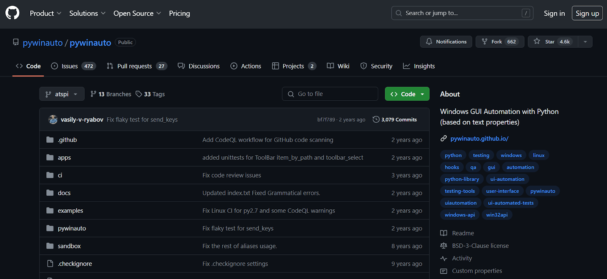The width and height of the screenshot is (607, 279).
Task: Select the ui-automation topic tag
Action: pos(507,179)
